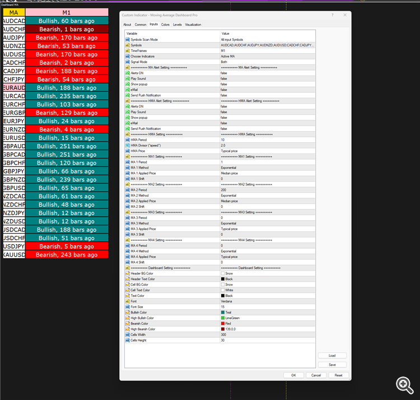Screen dimensions: 420x400
Task: Click the LimeGreen High Bullish Color swatch
Action: [222, 318]
